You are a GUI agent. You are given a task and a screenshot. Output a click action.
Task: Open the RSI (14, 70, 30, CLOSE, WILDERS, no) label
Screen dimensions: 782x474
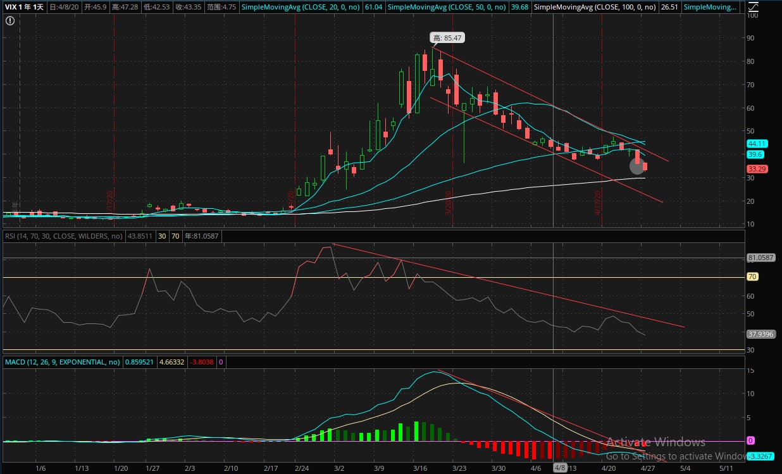coord(65,236)
